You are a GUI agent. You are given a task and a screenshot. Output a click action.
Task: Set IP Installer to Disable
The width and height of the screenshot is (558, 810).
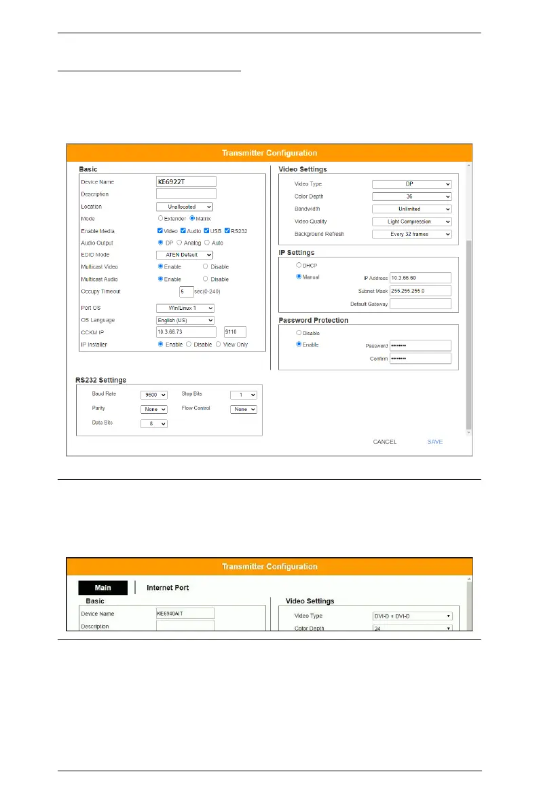pos(189,344)
